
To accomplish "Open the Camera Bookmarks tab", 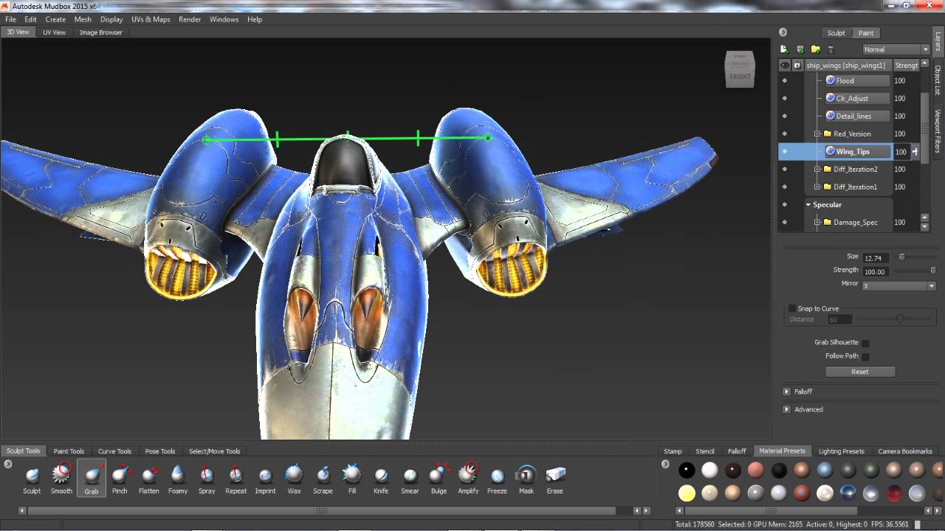I will (x=905, y=451).
